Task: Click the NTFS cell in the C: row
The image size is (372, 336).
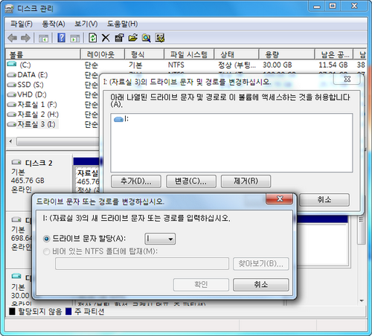Action: tap(176, 65)
